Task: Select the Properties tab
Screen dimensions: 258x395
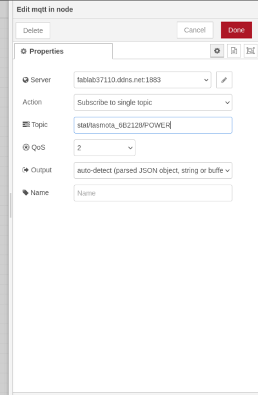Action: coord(63,51)
